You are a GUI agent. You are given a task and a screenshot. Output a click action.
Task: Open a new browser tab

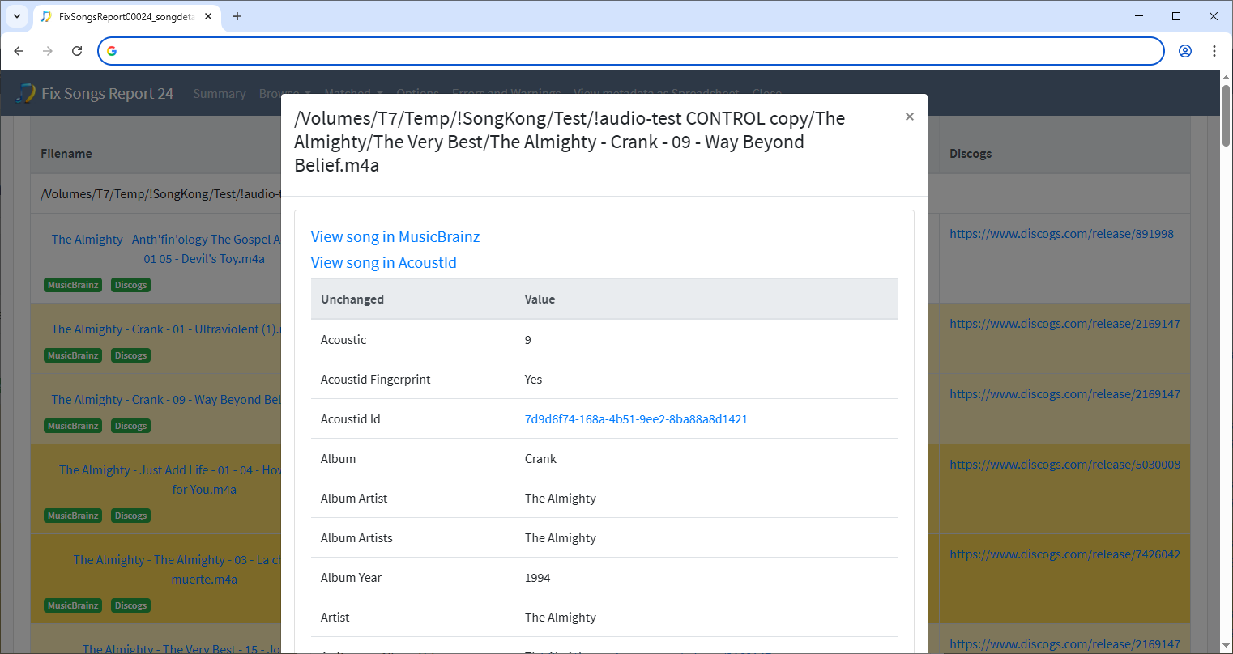(x=237, y=16)
